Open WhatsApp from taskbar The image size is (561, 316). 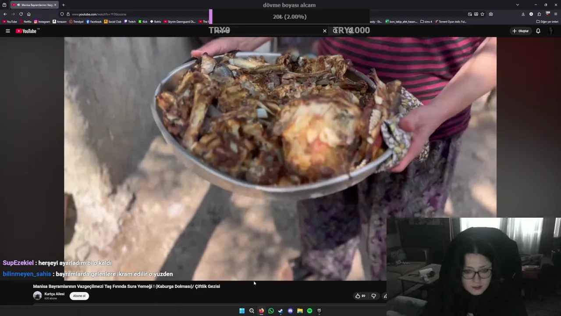(x=271, y=311)
